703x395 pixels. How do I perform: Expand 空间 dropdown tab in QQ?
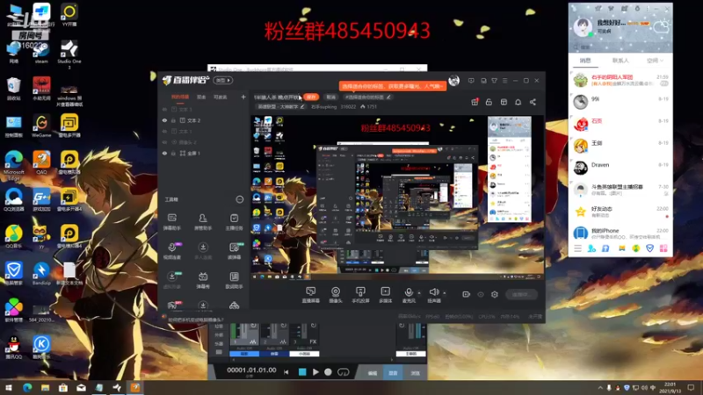[x=654, y=61]
